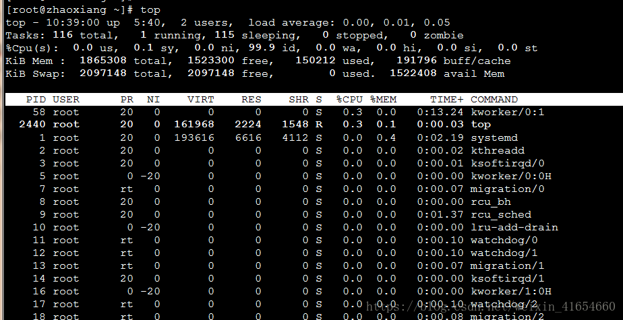Click the TIME+ column header
Screen dimensions: 623x320
(446, 99)
